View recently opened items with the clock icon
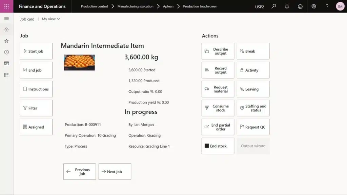 [6, 52]
